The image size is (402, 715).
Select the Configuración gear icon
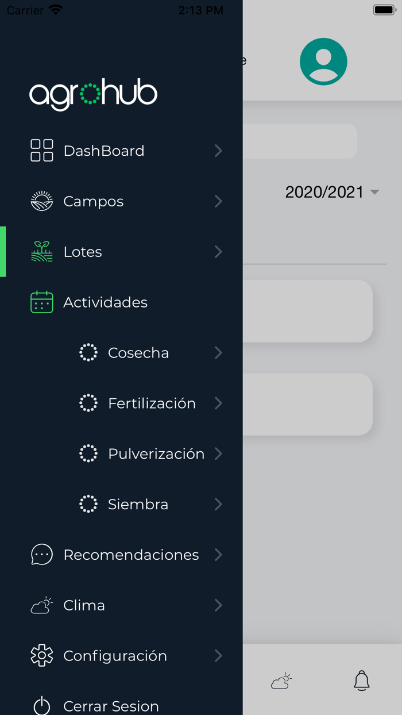[x=41, y=656]
